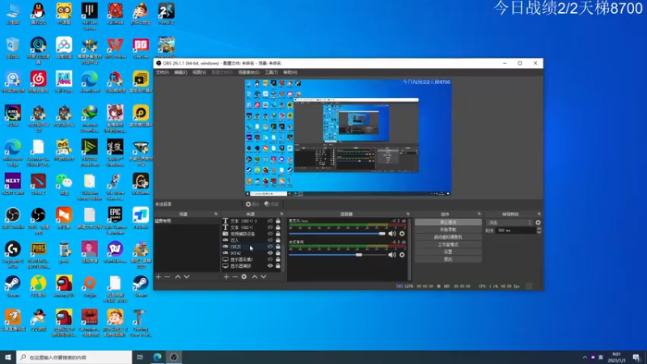Select the DOTA2 source row
The image size is (647, 364).
click(x=252, y=253)
